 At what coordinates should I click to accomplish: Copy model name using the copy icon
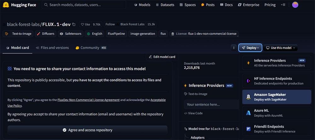74,24
